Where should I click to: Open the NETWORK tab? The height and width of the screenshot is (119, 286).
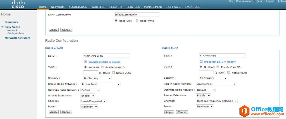(58, 7)
